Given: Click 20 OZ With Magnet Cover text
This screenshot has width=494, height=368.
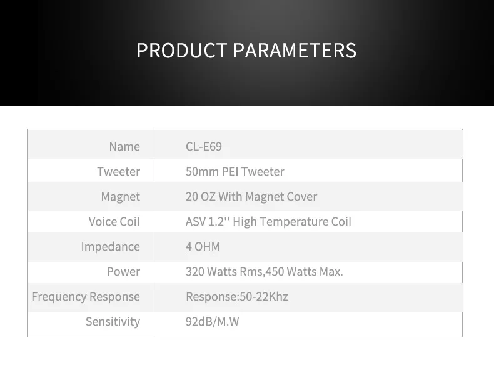Looking at the screenshot, I should pyautogui.click(x=251, y=196).
